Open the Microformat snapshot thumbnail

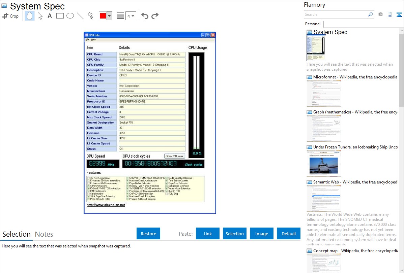pyautogui.click(x=324, y=93)
